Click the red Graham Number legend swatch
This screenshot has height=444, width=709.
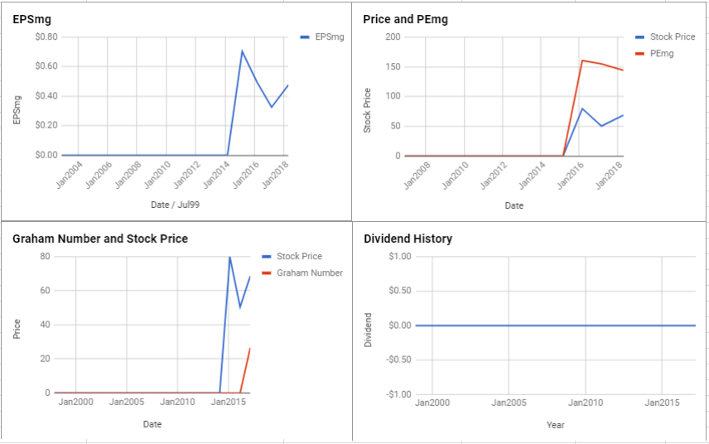point(267,273)
